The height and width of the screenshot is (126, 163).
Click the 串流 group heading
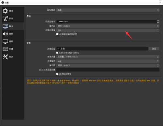(x=29, y=16)
